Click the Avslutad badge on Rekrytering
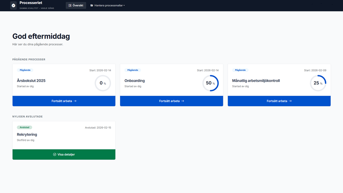 (24, 127)
